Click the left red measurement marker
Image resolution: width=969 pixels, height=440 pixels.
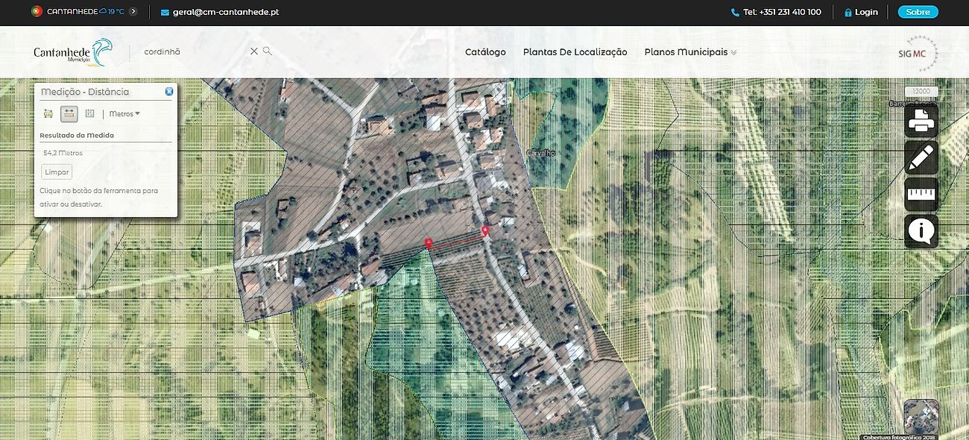click(x=429, y=243)
